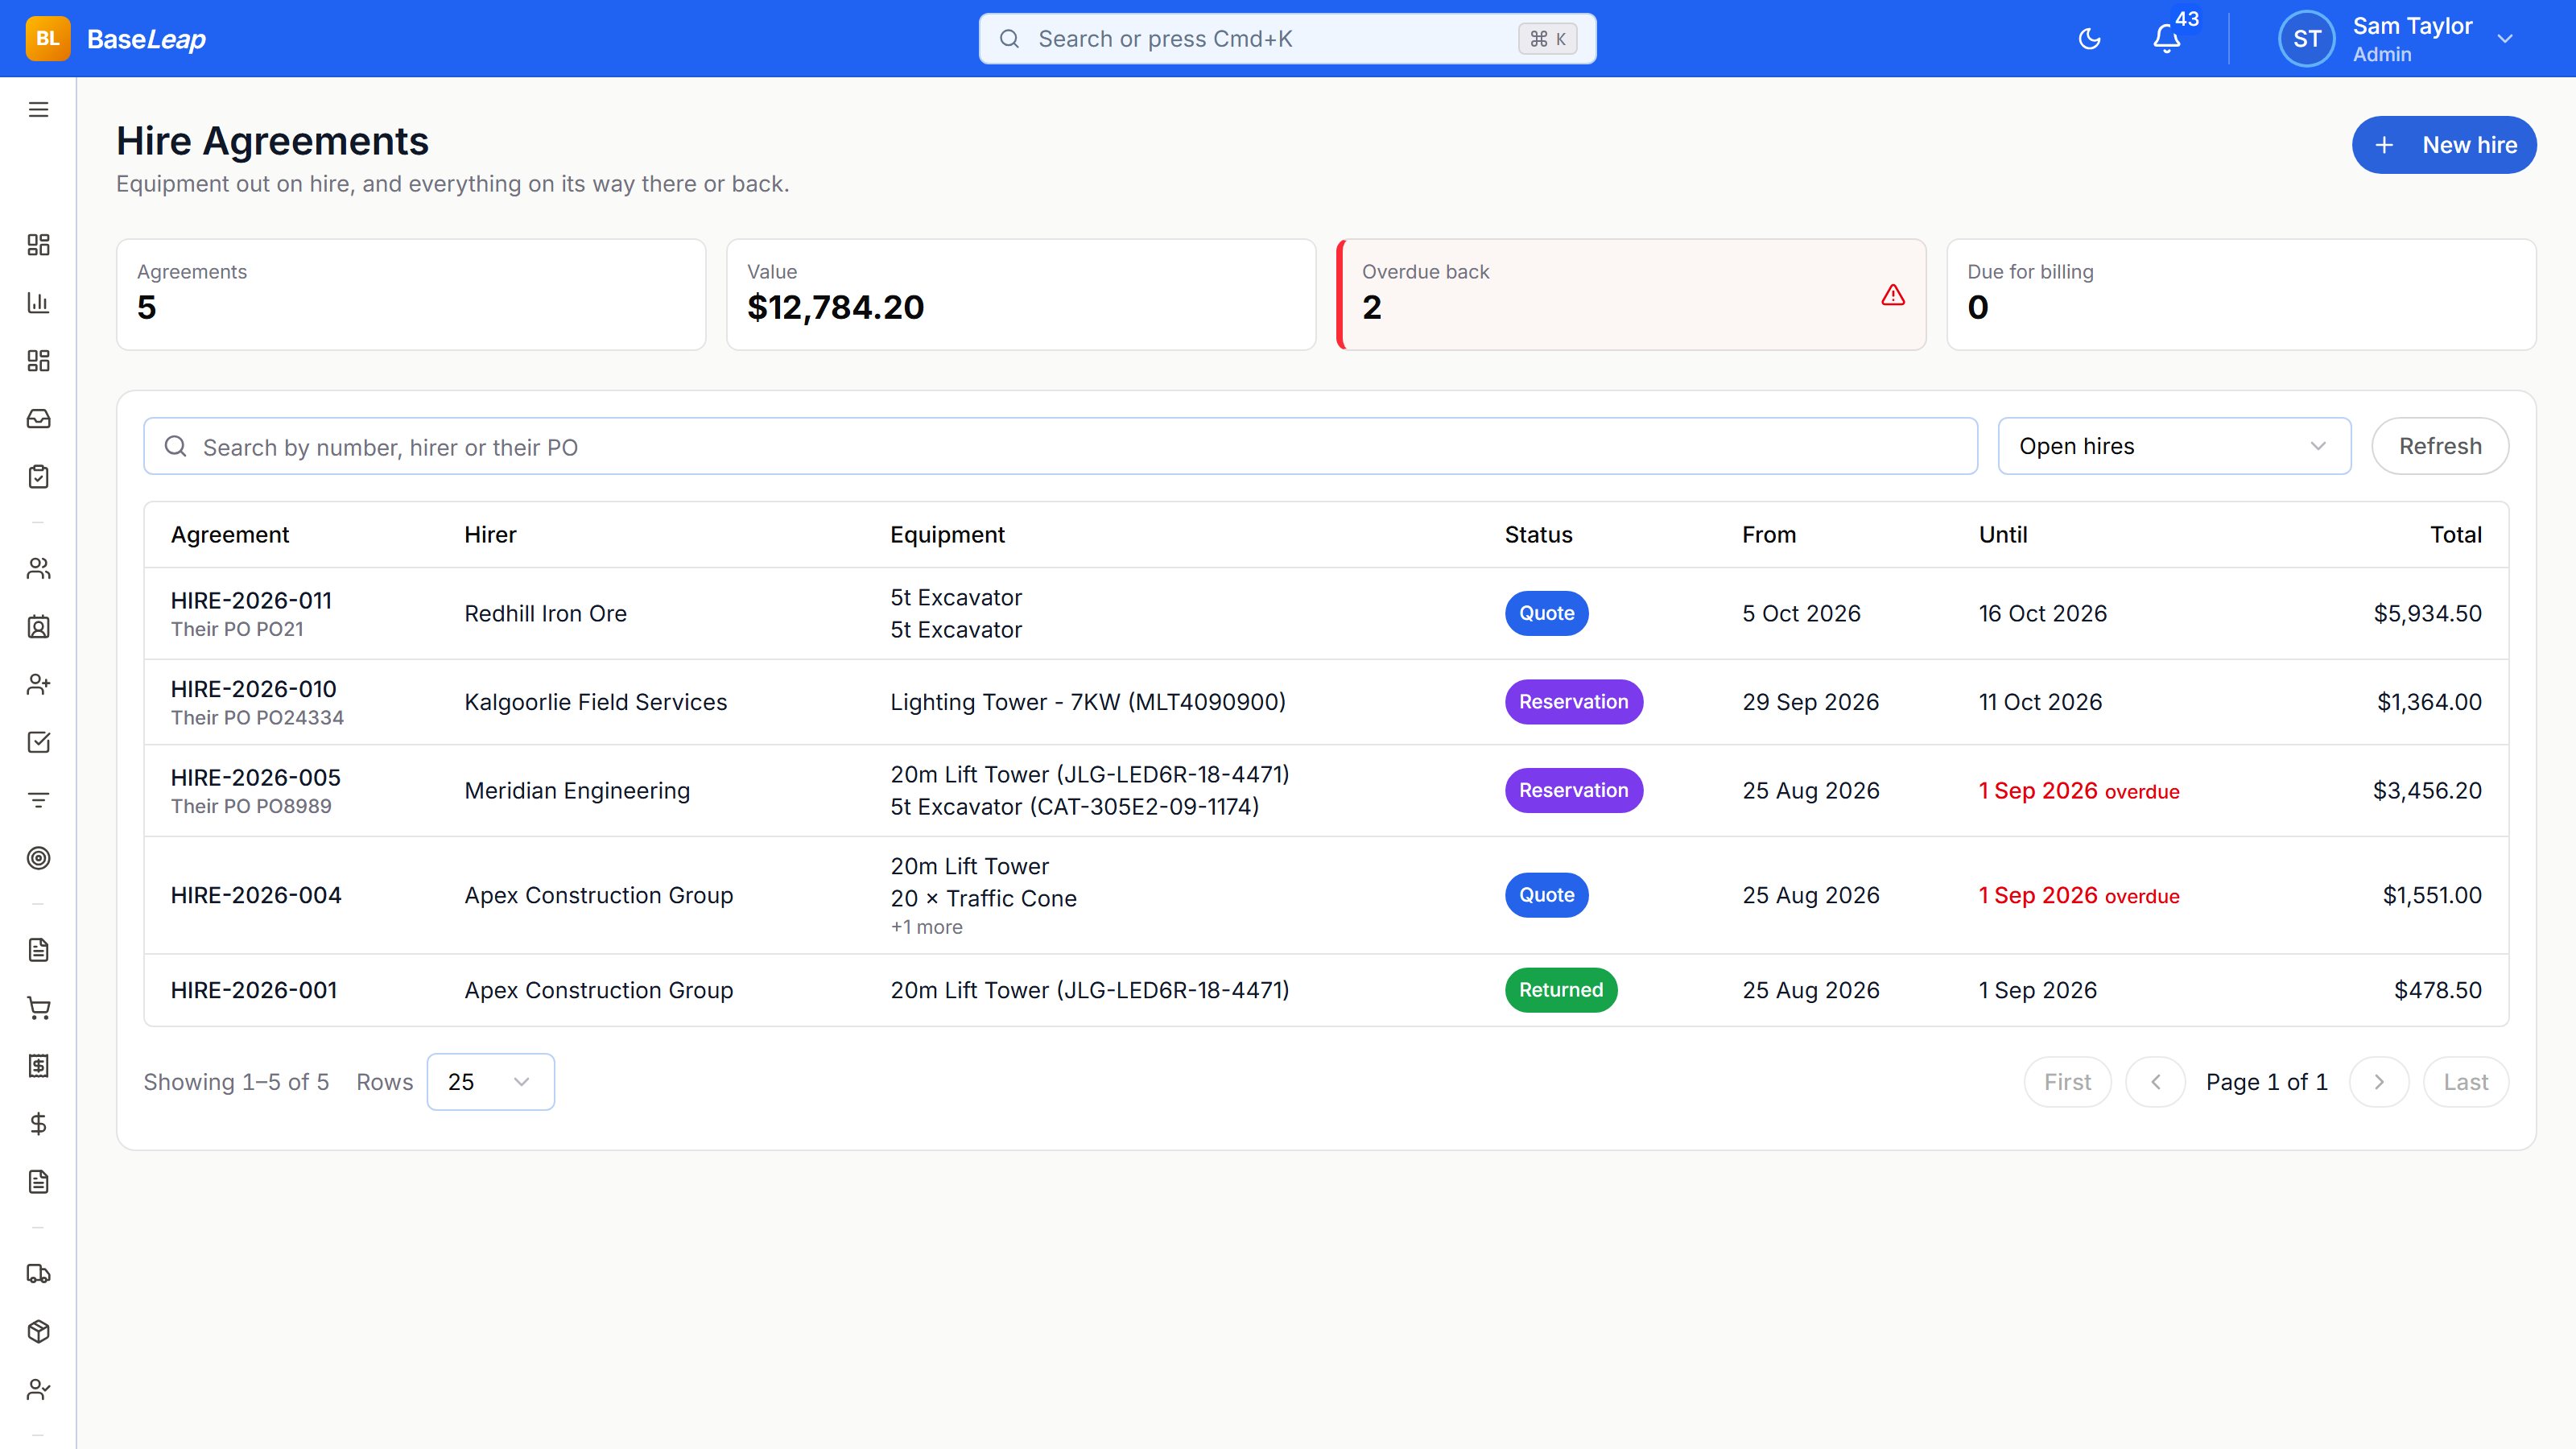Click the Refresh button
This screenshot has height=1449, width=2576.
pos(2440,446)
